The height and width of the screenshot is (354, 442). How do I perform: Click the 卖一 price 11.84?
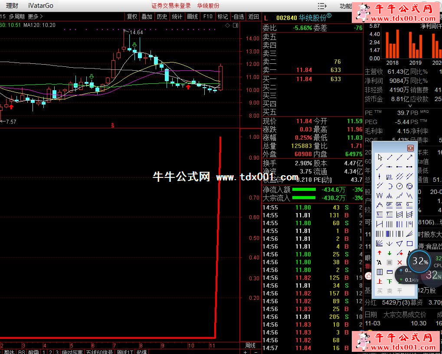(304, 70)
